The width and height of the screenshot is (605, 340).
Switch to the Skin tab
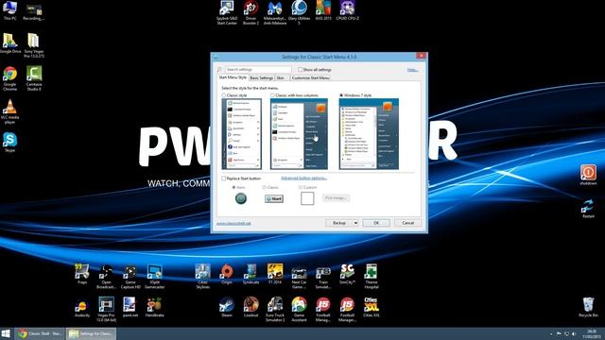(281, 77)
